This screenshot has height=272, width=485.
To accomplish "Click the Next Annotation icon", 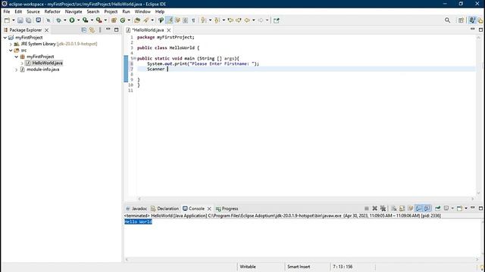I will coord(203,20).
